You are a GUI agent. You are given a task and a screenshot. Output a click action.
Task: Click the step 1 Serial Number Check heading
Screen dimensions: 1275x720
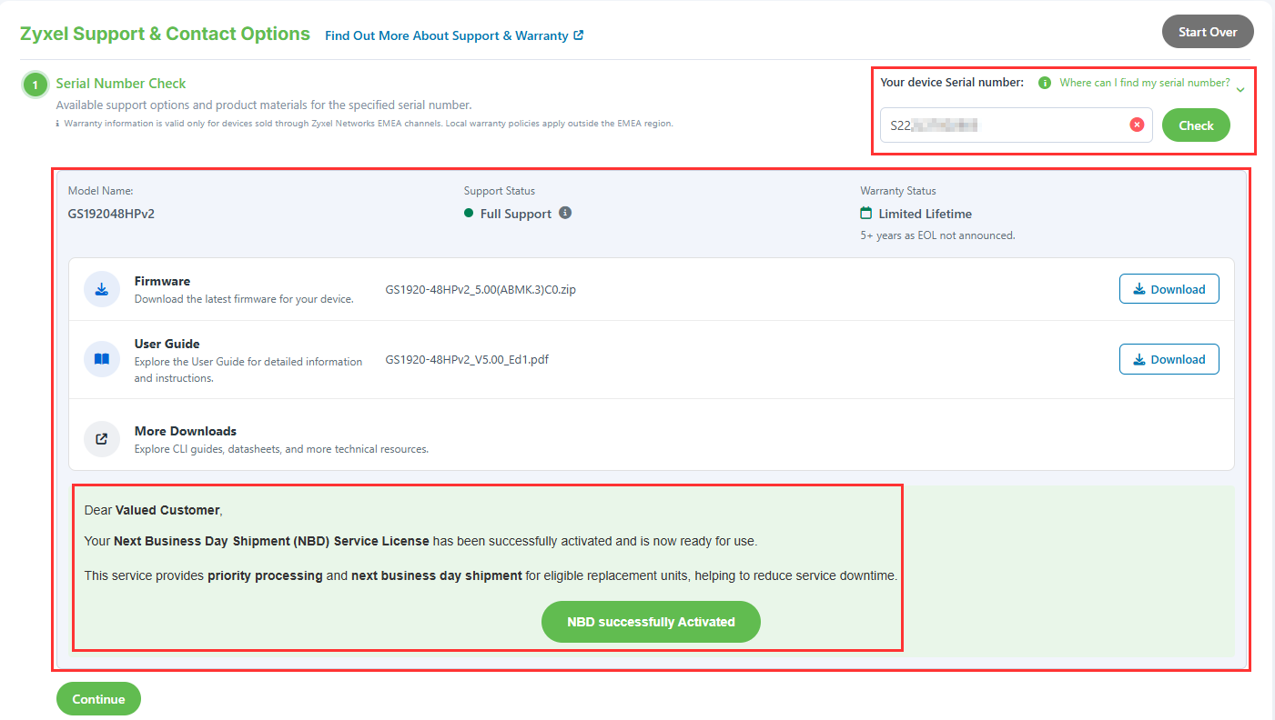[121, 84]
